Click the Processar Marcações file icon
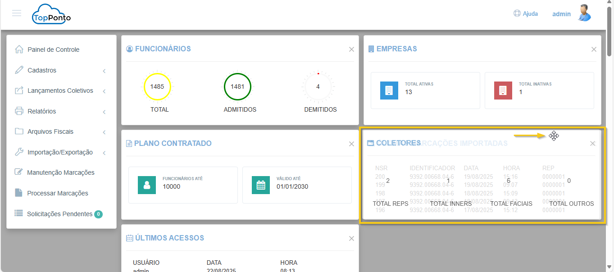This screenshot has height=272, width=614. (18, 193)
